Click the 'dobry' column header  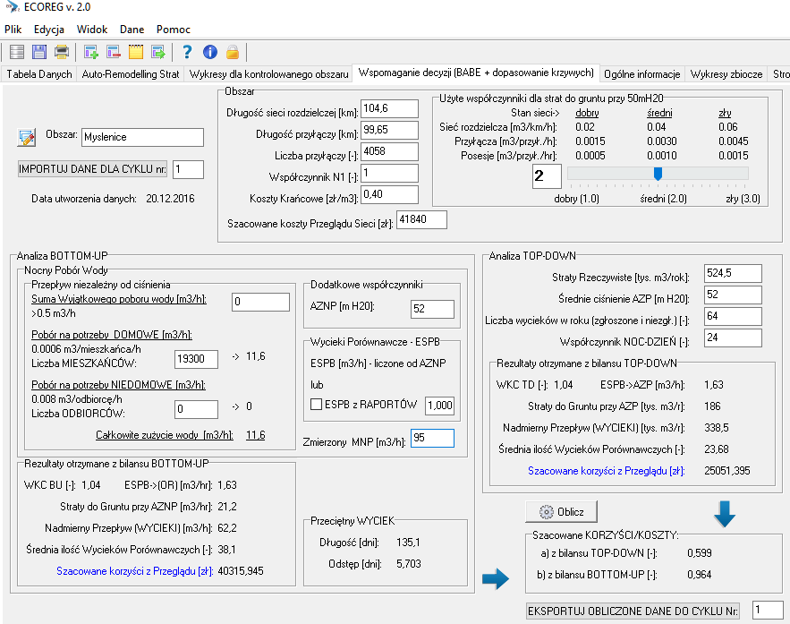pyautogui.click(x=587, y=113)
